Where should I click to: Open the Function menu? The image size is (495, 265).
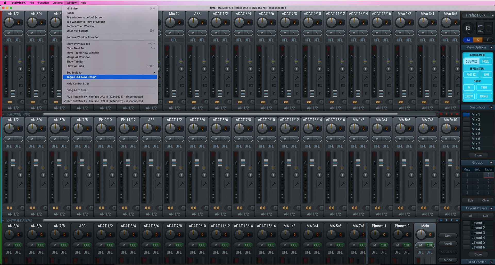pos(43,3)
